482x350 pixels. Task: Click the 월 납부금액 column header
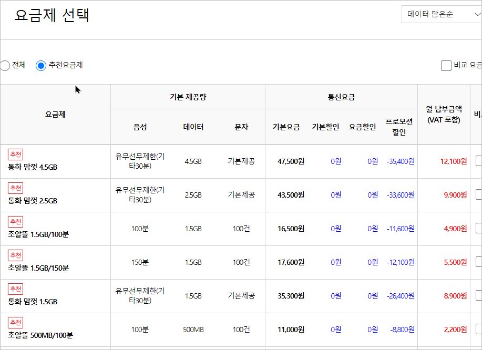tap(444, 115)
